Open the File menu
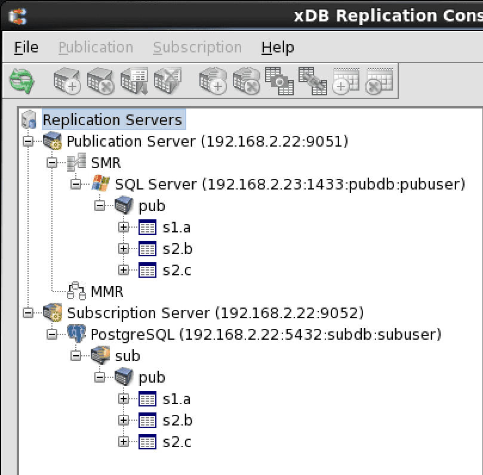The image size is (483, 475). click(x=26, y=48)
